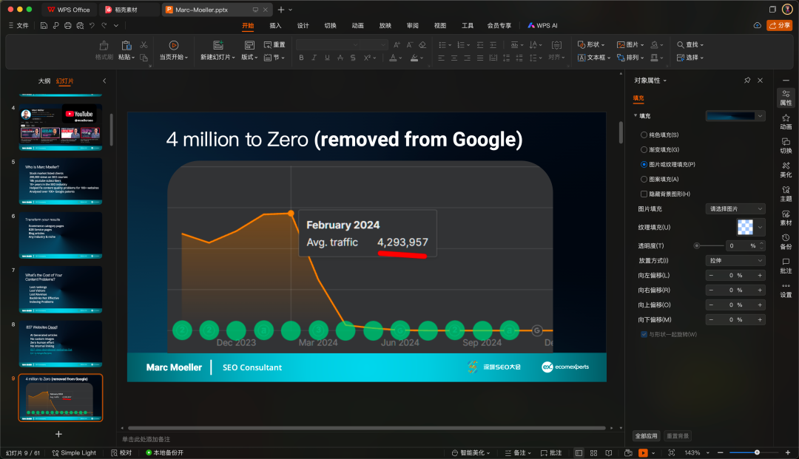Collapse the fill (填充) section triangle
Screen dimensions: 799x459
point(636,115)
